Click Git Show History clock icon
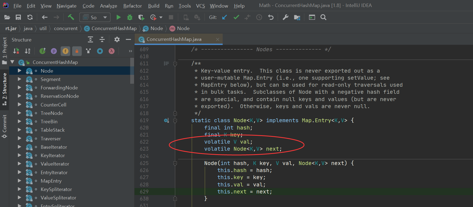473x207 pixels. pos(259,17)
